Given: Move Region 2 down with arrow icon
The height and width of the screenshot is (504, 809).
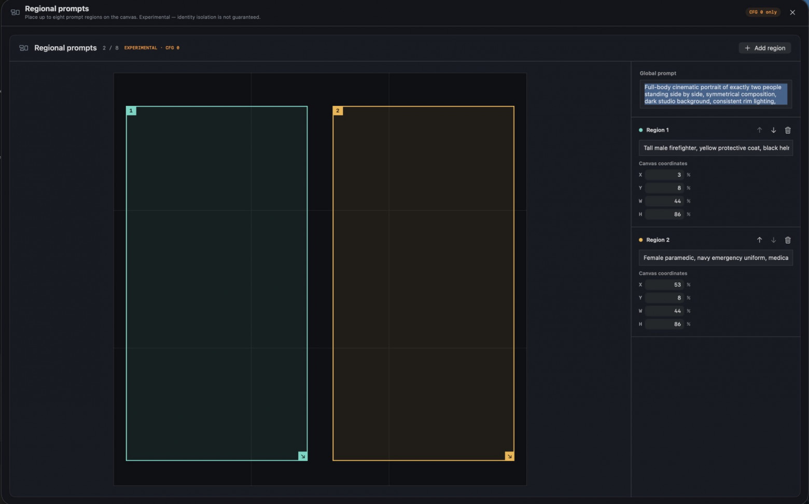Looking at the screenshot, I should click(773, 240).
